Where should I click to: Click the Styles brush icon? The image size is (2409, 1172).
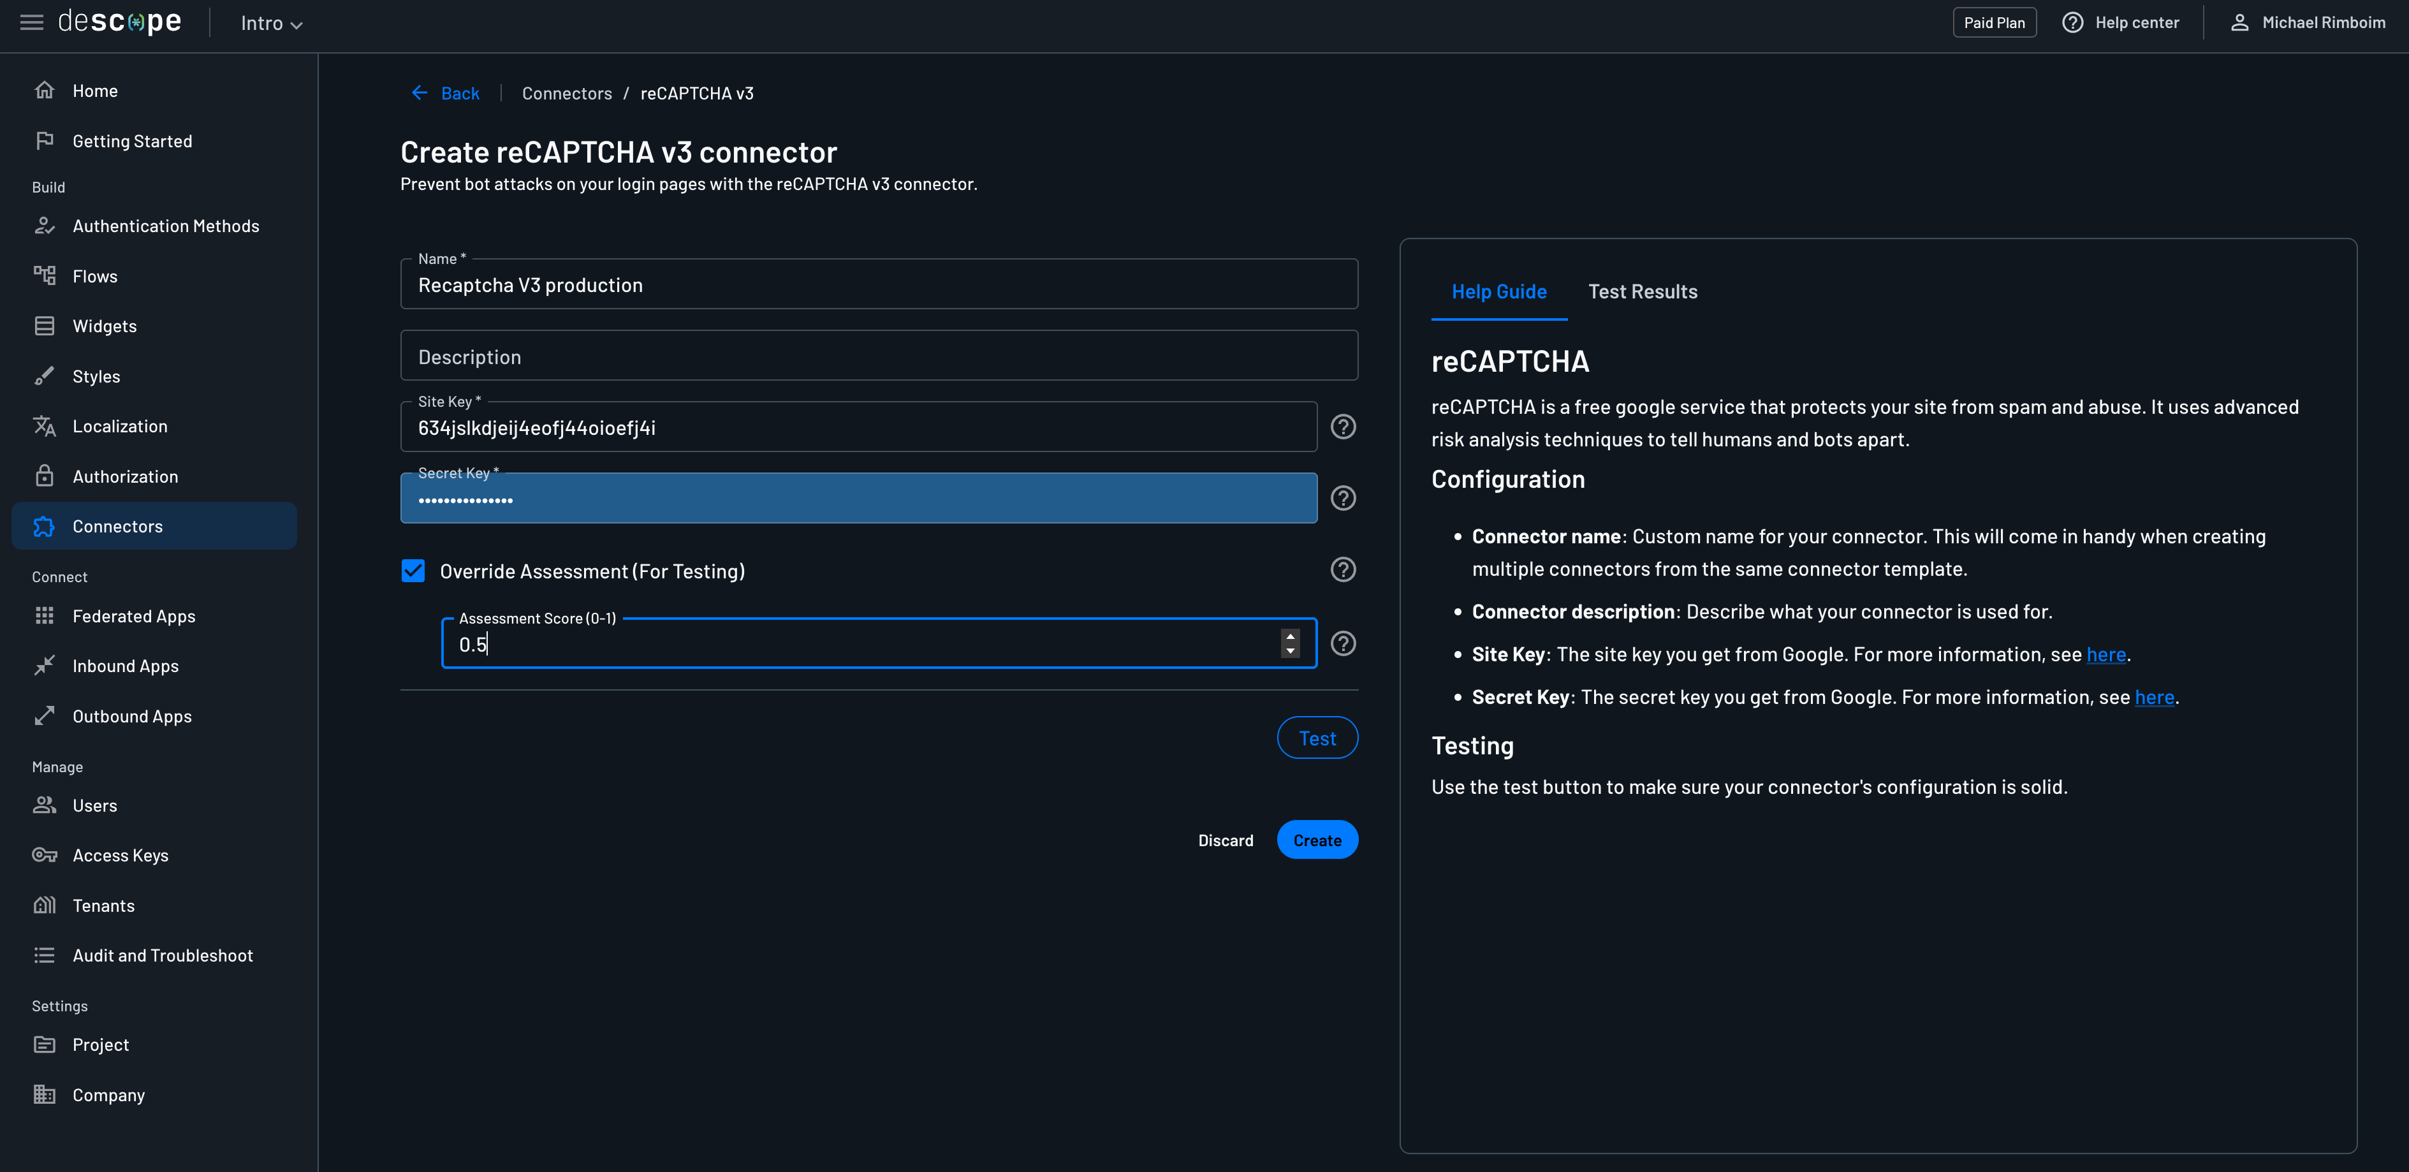(x=44, y=376)
